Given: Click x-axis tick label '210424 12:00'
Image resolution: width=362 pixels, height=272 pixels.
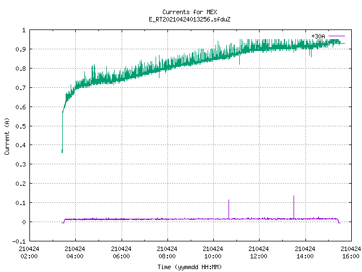Looking at the screenshot, I should click(258, 253).
